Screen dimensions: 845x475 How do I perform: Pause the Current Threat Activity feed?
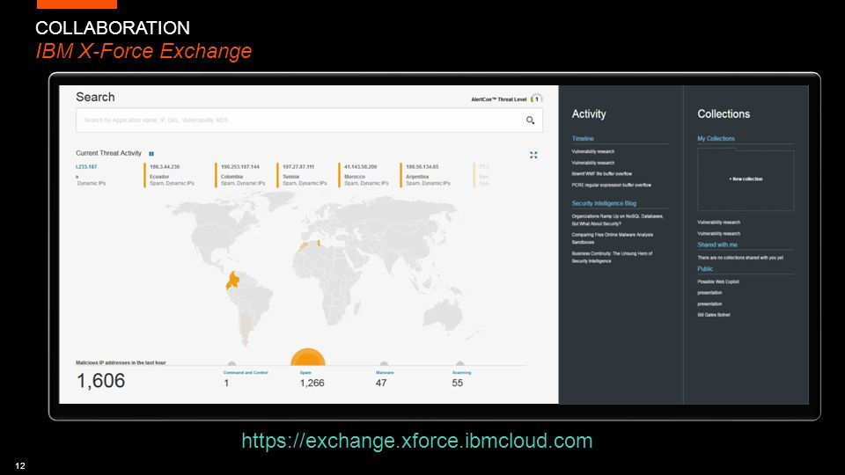[x=151, y=154]
